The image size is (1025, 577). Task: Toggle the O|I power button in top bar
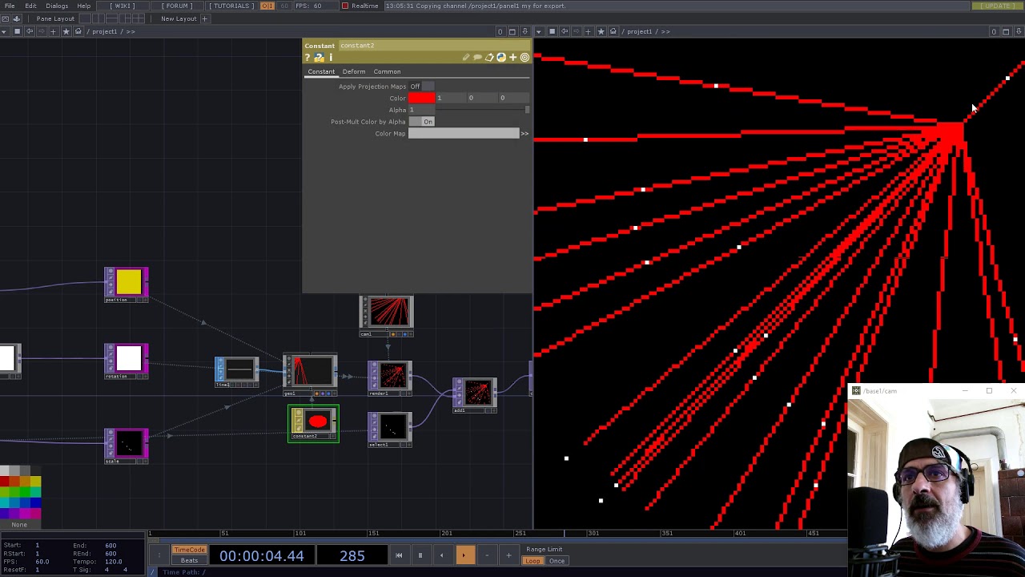(267, 6)
